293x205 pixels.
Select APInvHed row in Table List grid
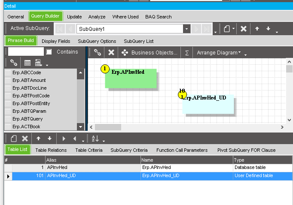(x=148, y=168)
